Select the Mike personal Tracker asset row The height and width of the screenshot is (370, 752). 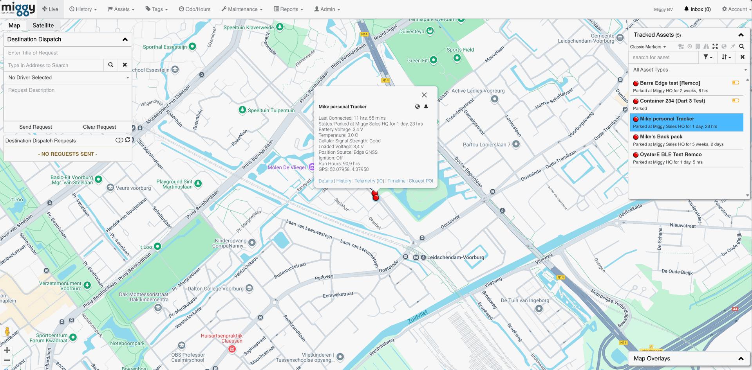686,122
